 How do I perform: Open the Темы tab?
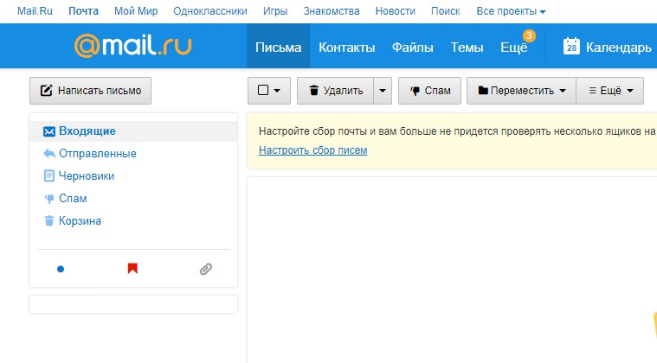click(x=467, y=48)
